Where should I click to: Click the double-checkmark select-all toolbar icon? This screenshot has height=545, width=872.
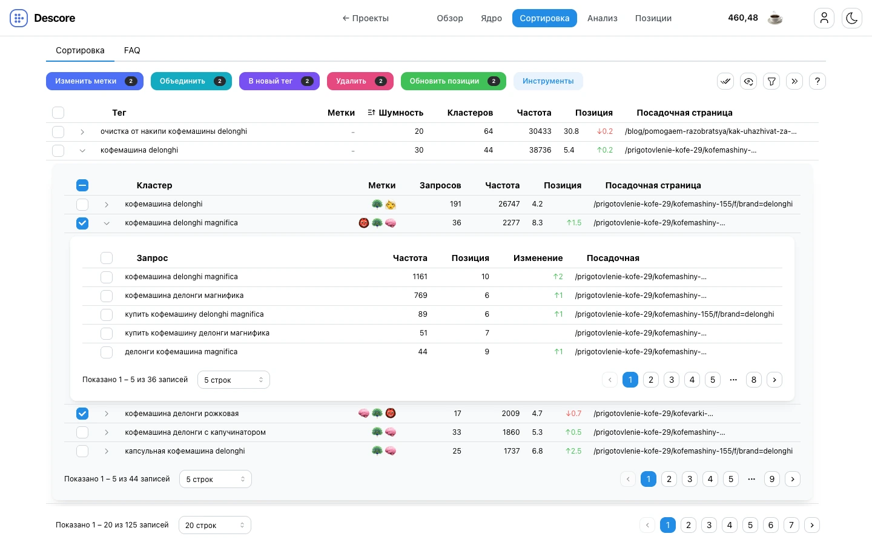tap(725, 81)
